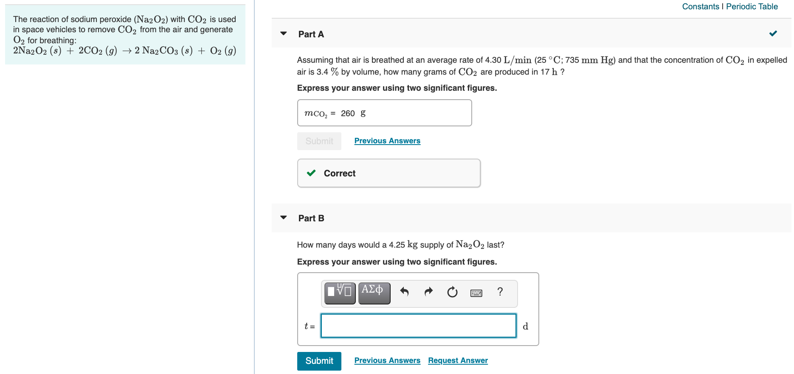Open the keyboard shortcuts panel
Viewport: 794px width, 374px height.
476,293
